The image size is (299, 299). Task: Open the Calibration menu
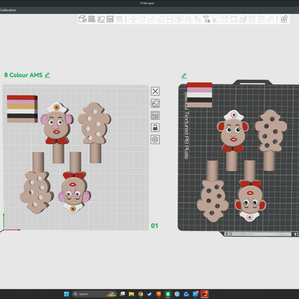8,10
